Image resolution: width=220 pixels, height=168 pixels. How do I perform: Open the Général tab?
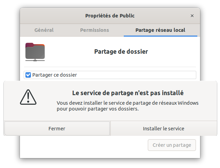click(x=44, y=30)
